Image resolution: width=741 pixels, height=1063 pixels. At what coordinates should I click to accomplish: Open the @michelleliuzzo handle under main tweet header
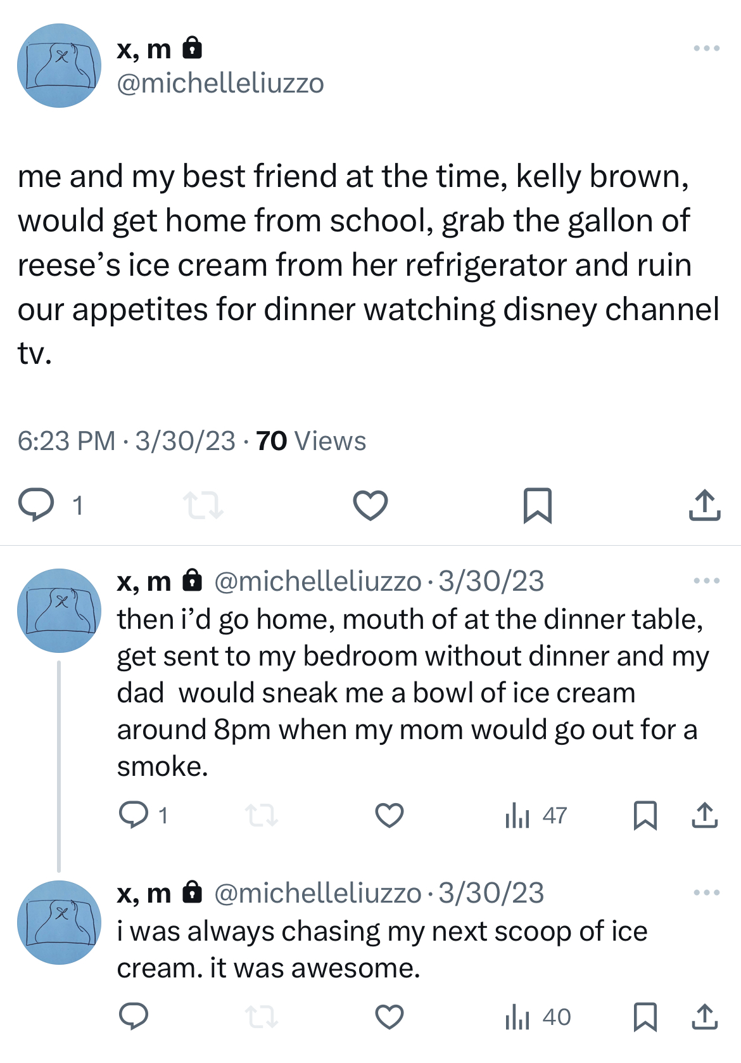tap(220, 84)
